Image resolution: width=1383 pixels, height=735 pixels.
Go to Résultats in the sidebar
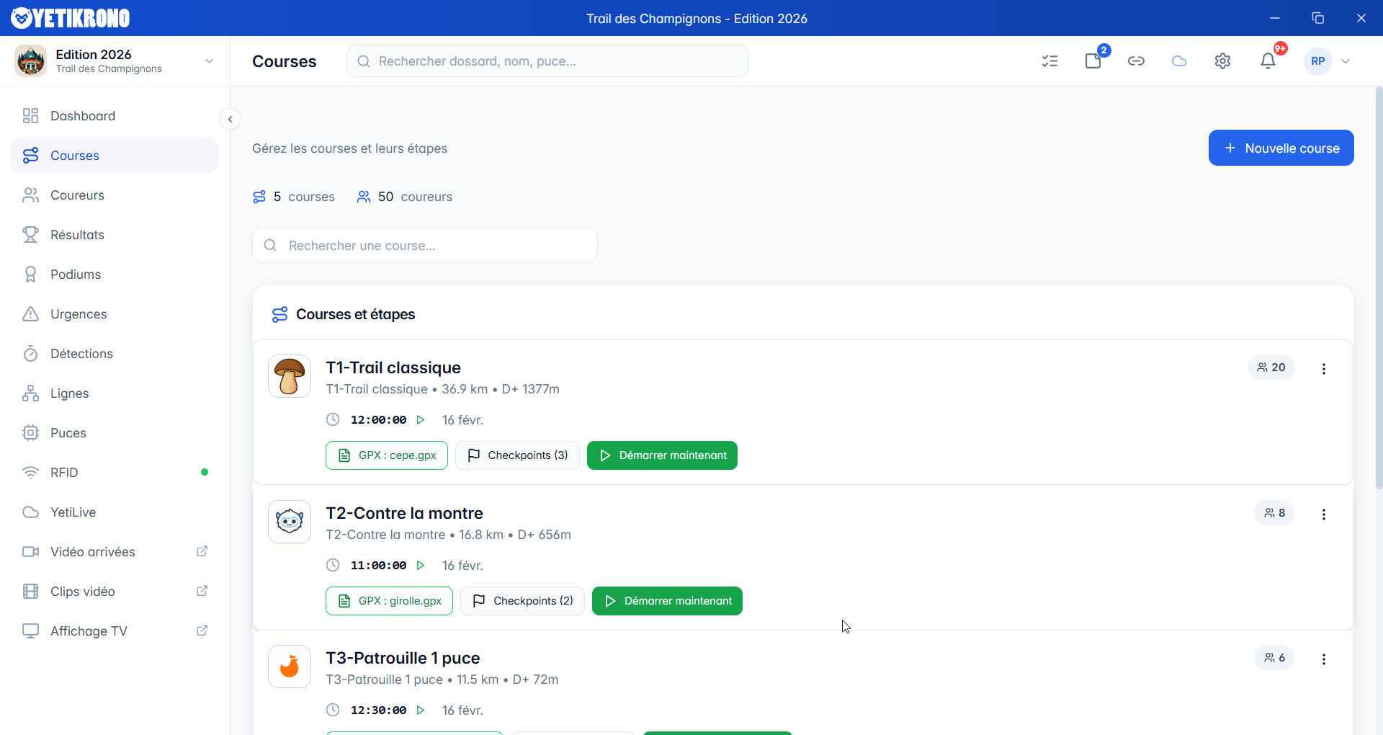click(77, 235)
